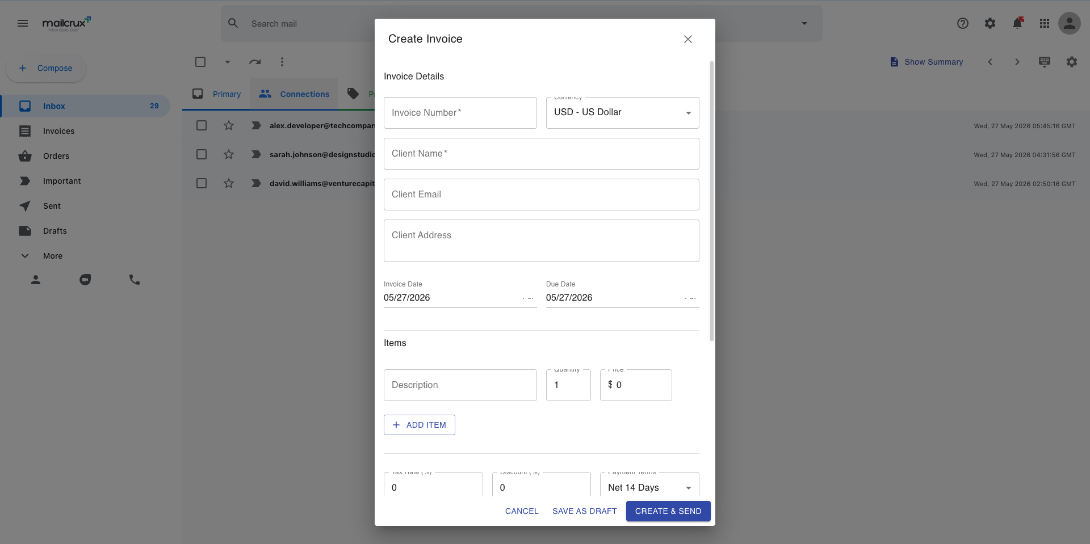Switch to the Connections tab
Image resolution: width=1090 pixels, height=544 pixels.
(294, 94)
